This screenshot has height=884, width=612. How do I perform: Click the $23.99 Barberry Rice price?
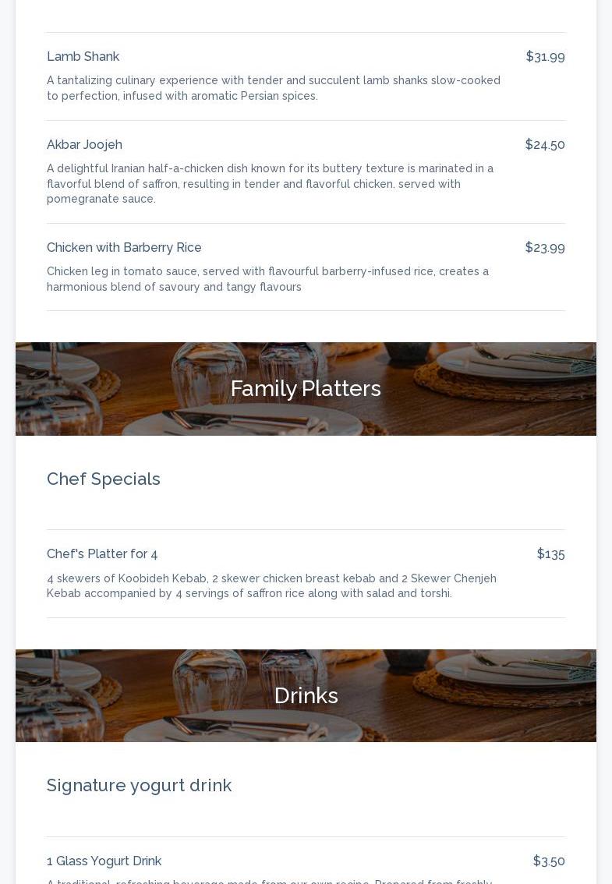pyautogui.click(x=544, y=248)
